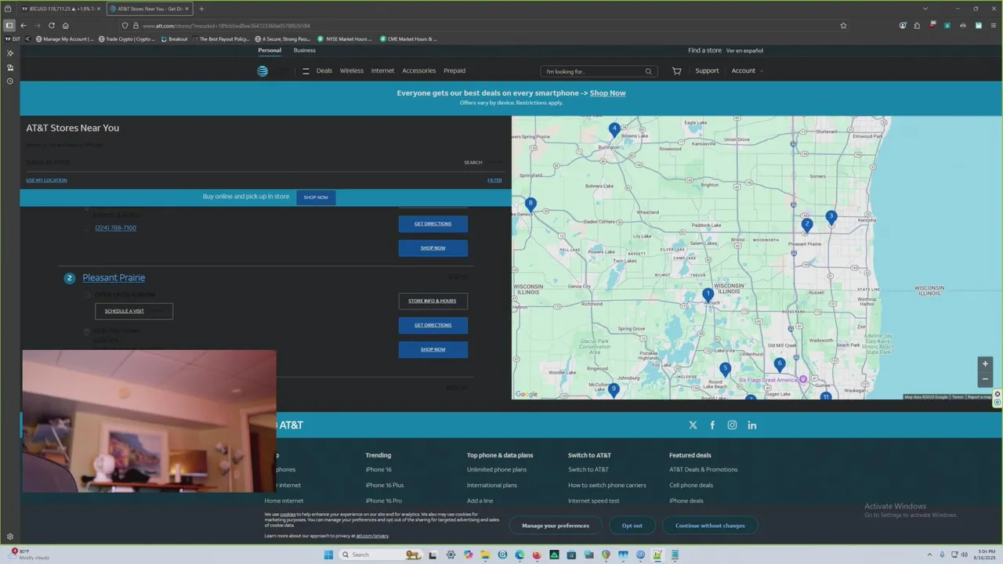Open the Wireless menu
The width and height of the screenshot is (1003, 564).
tap(352, 70)
